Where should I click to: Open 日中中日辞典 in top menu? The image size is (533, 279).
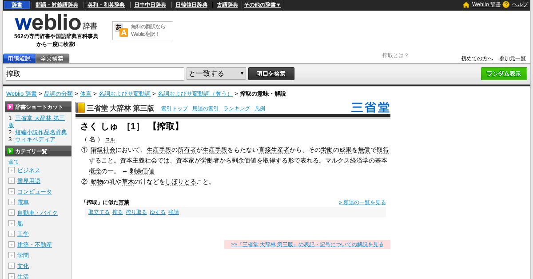(151, 5)
